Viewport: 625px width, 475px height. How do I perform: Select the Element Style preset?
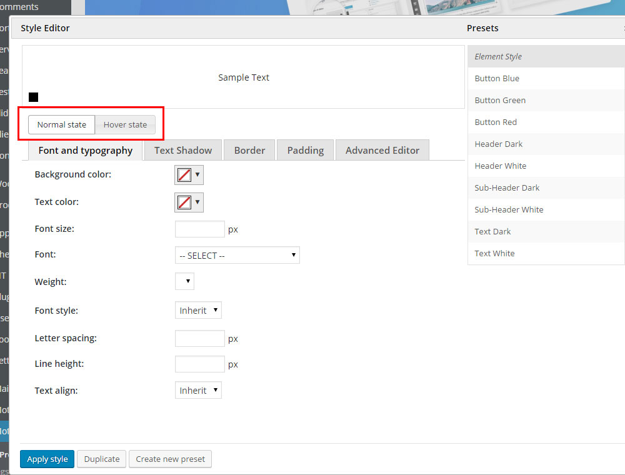click(x=546, y=57)
